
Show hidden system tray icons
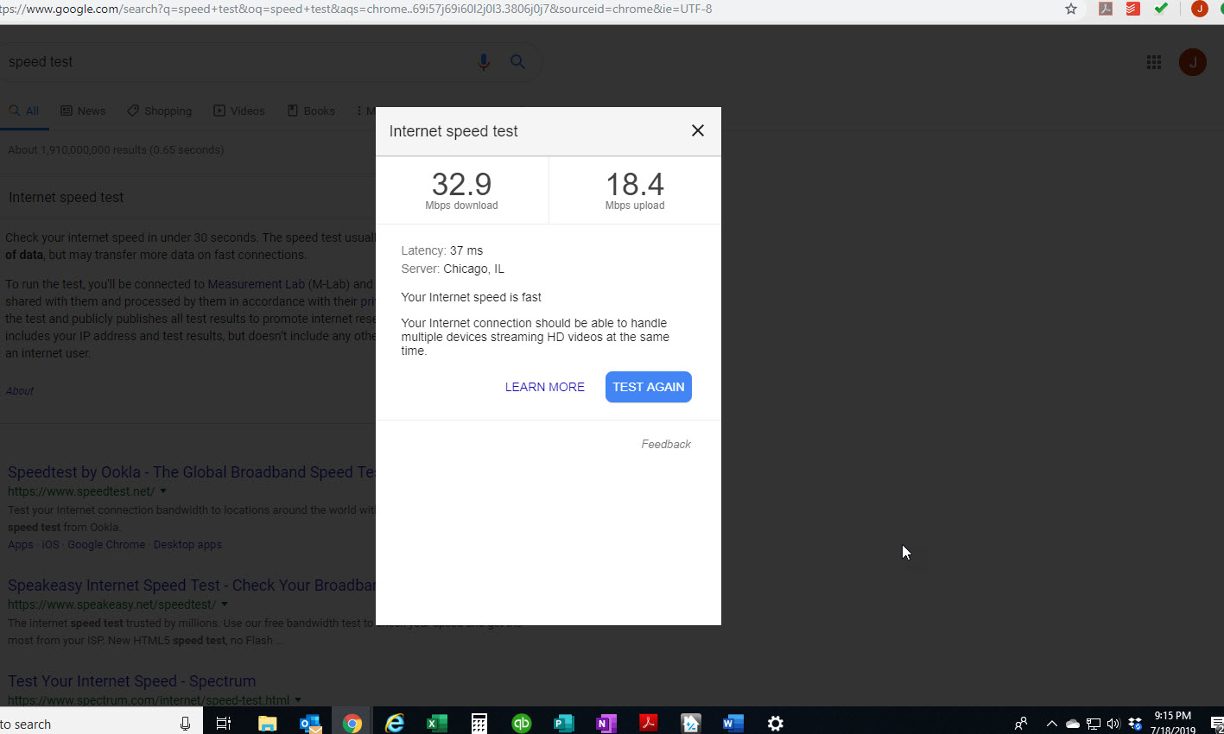click(x=1051, y=724)
